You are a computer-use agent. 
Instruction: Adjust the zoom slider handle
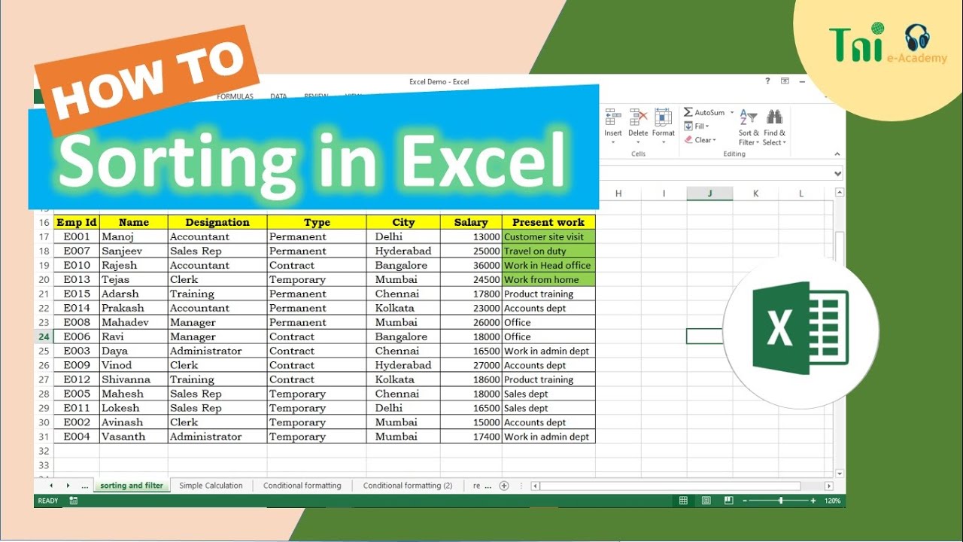(781, 501)
